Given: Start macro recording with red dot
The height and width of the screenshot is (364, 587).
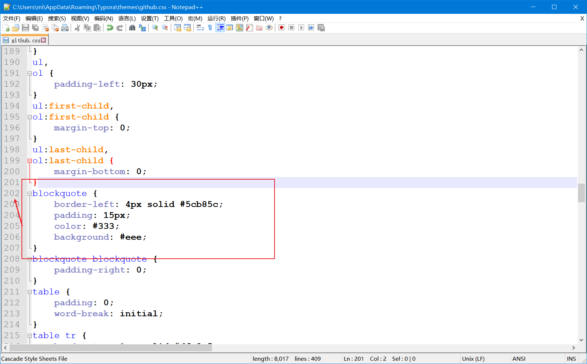Looking at the screenshot, I should click(x=281, y=28).
